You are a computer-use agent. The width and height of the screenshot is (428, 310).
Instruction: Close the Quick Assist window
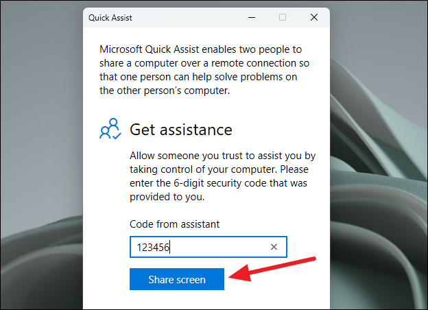(x=314, y=17)
